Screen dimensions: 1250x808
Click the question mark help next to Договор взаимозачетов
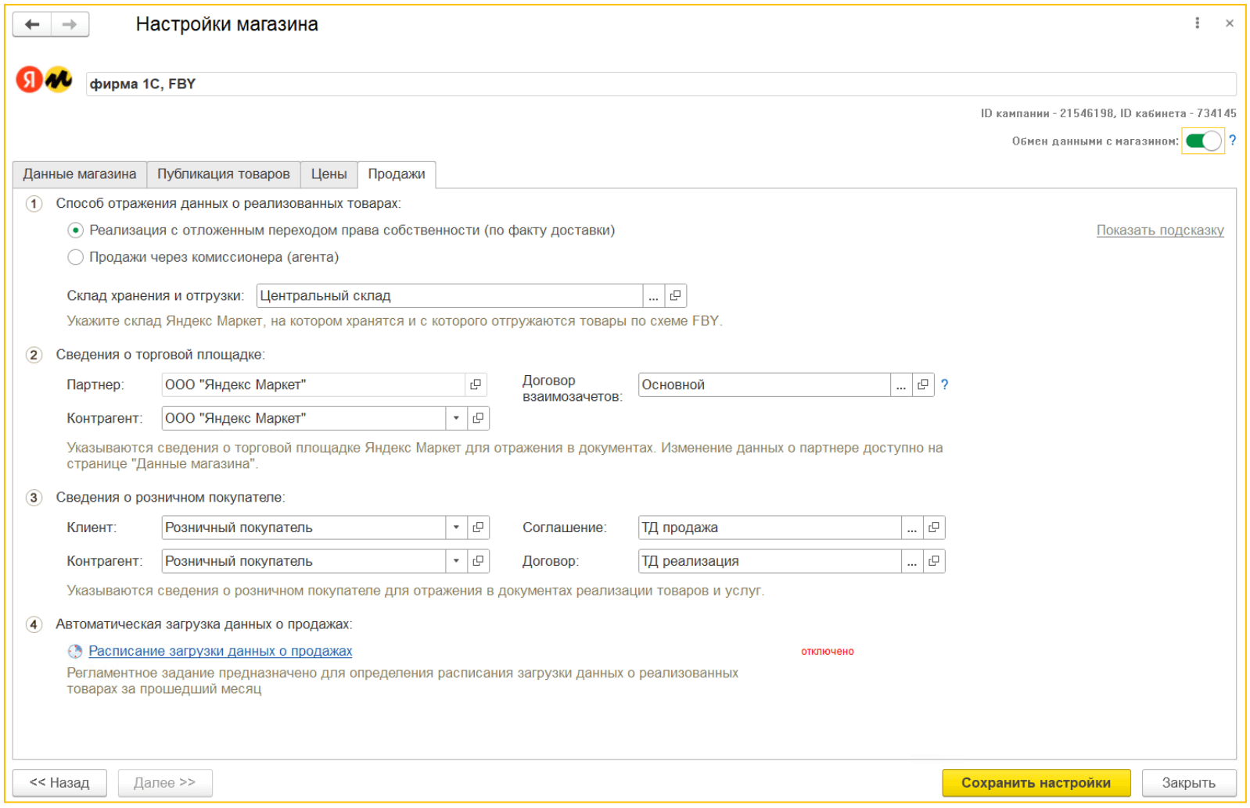944,384
